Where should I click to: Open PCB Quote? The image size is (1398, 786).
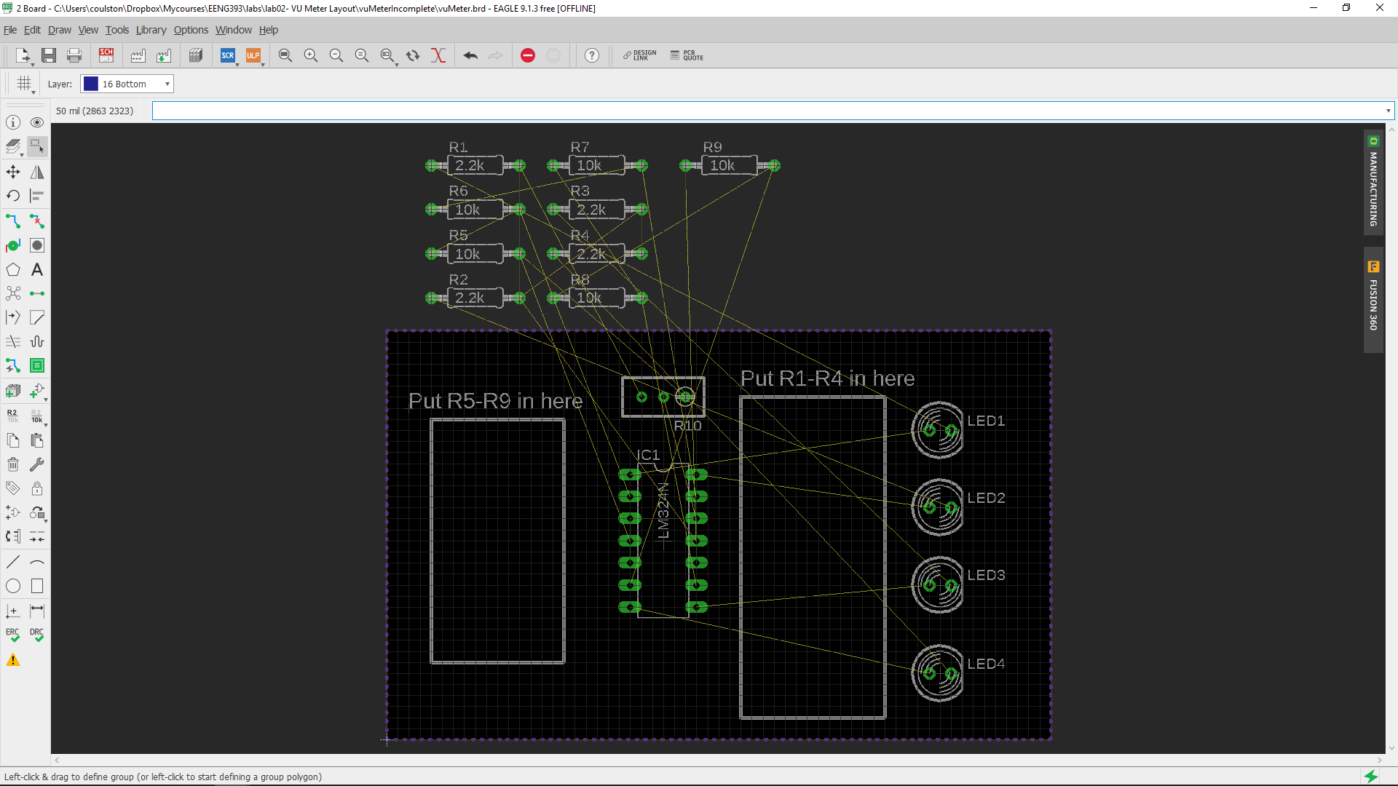point(687,55)
